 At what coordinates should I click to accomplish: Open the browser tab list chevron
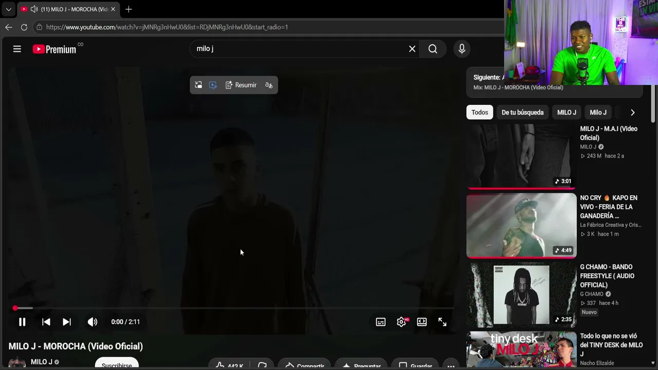pyautogui.click(x=8, y=9)
